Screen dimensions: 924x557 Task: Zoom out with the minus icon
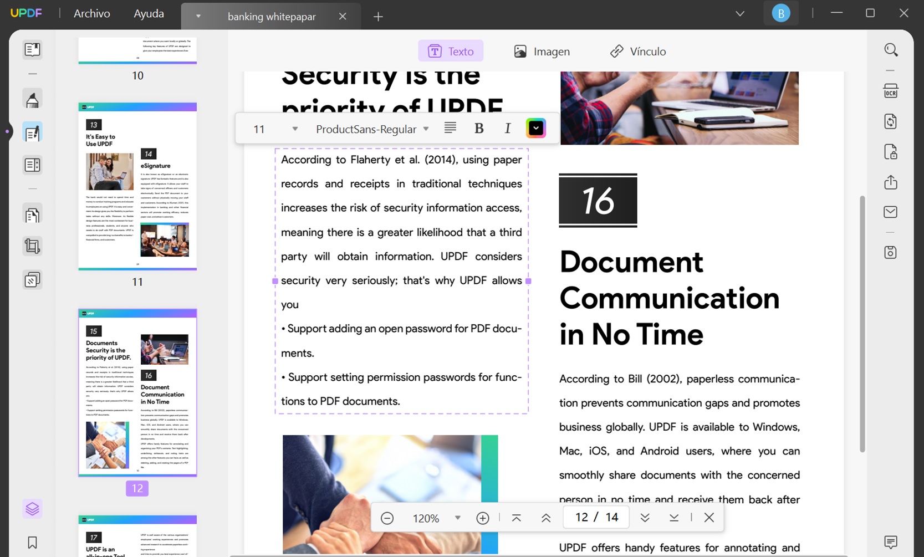click(x=387, y=518)
